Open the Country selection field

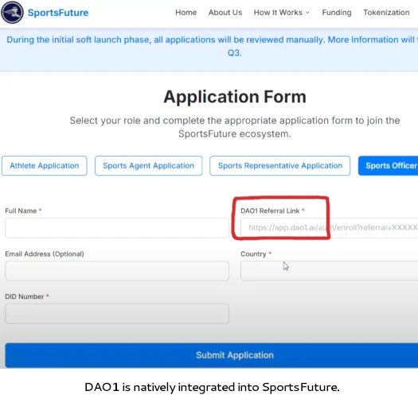(x=330, y=271)
